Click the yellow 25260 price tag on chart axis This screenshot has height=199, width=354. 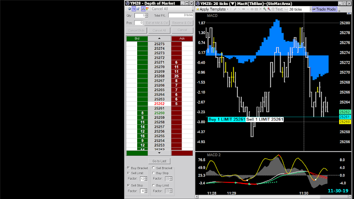pyautogui.click(x=345, y=122)
